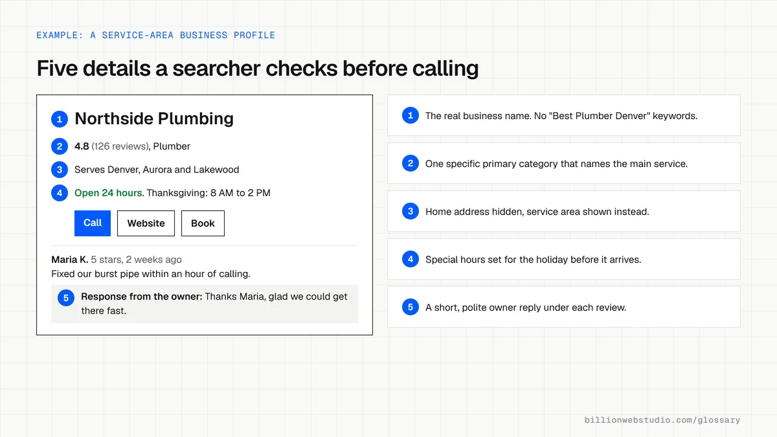Select the Book button
This screenshot has height=437, width=777.
pos(203,223)
